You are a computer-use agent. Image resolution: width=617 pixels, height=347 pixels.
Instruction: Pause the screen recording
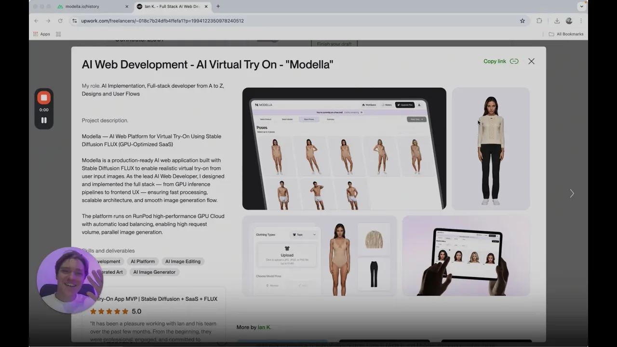(44, 120)
